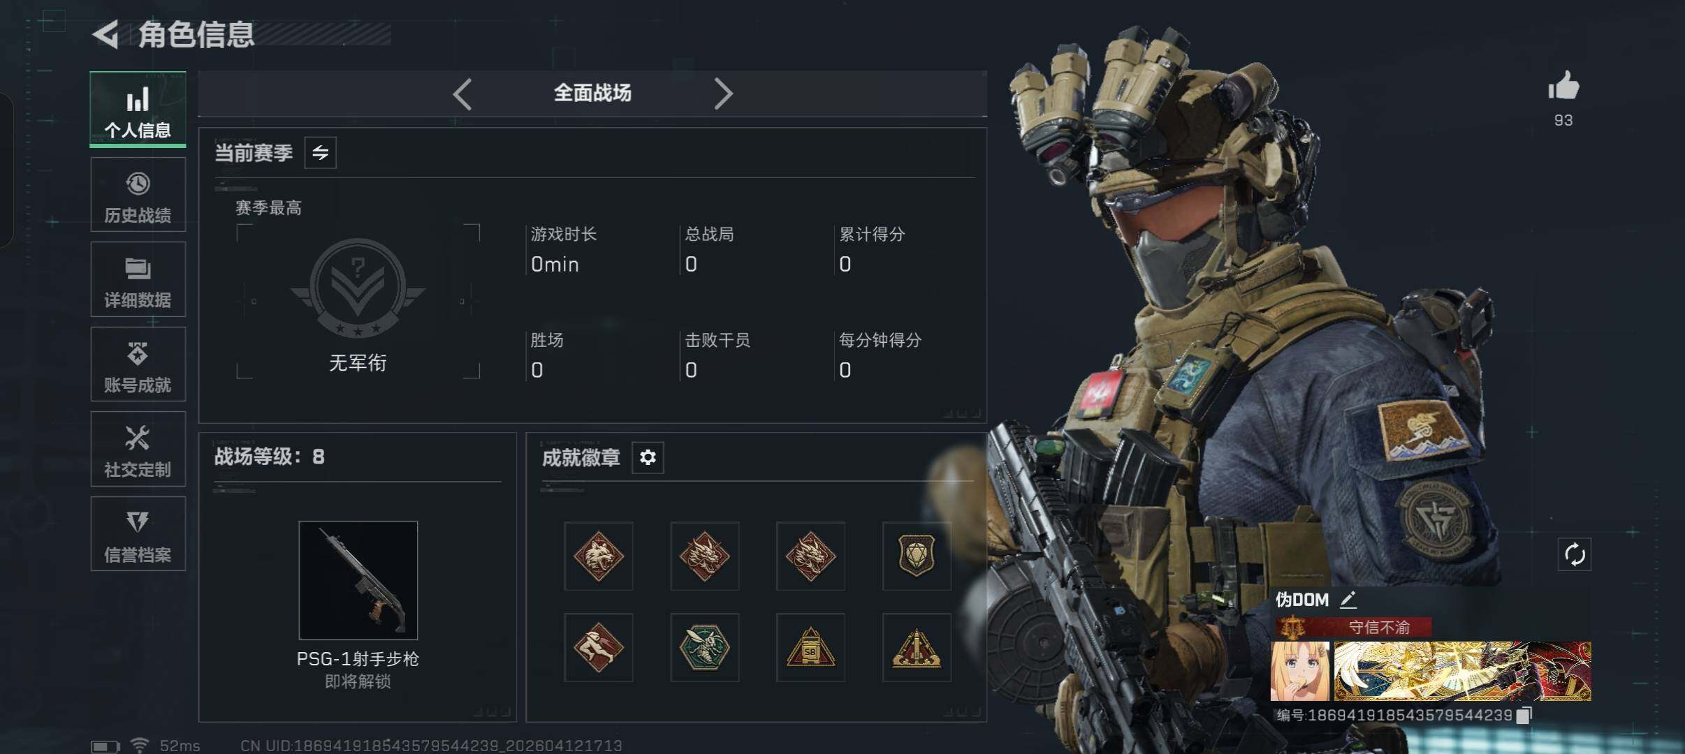Toggle the 当前赛季 season switch button
This screenshot has width=1685, height=754.
point(321,152)
